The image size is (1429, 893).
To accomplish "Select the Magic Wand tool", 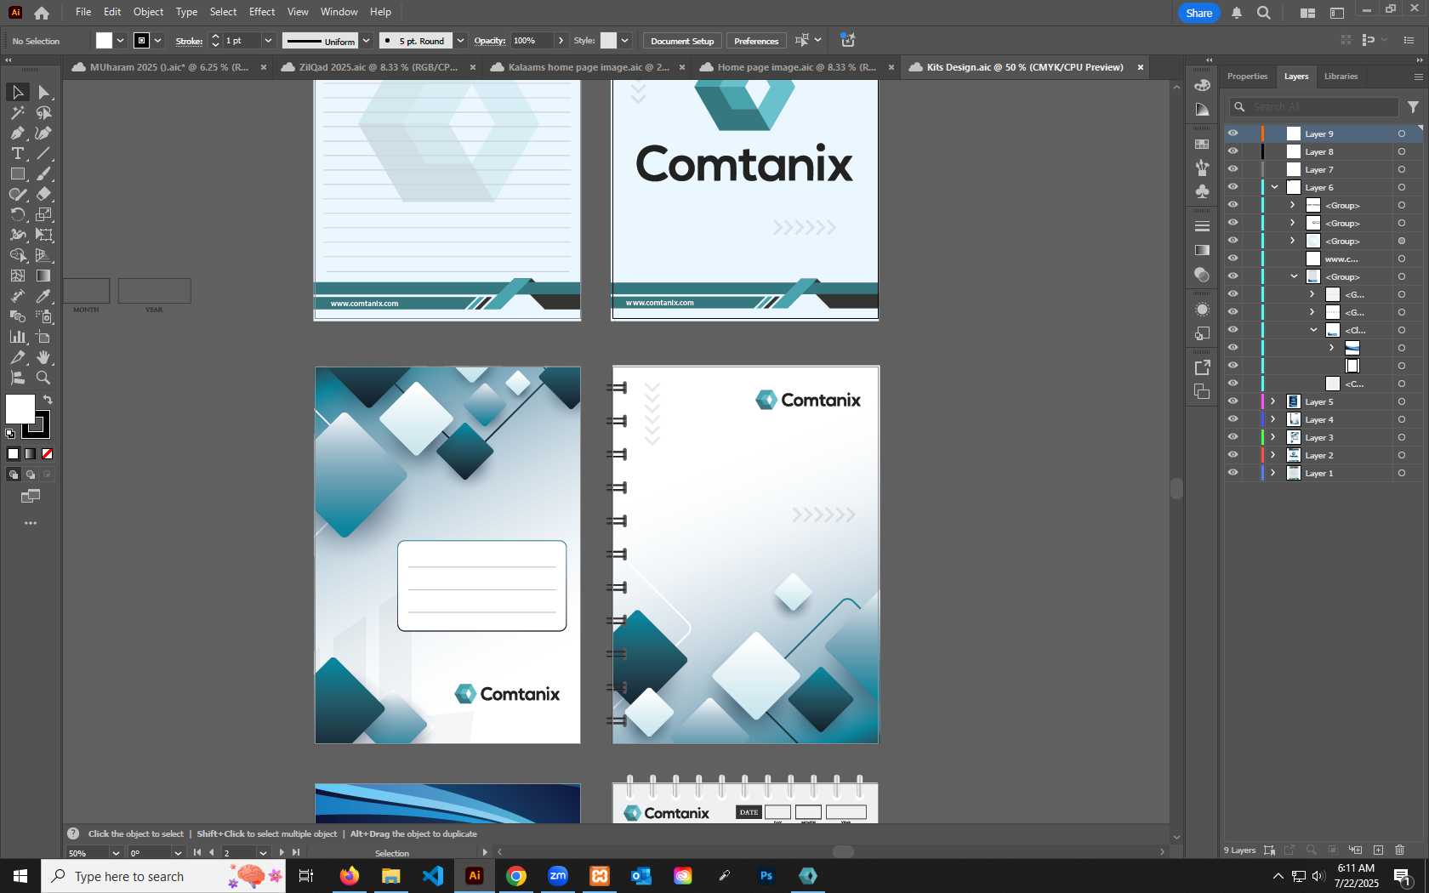I will click(x=17, y=112).
